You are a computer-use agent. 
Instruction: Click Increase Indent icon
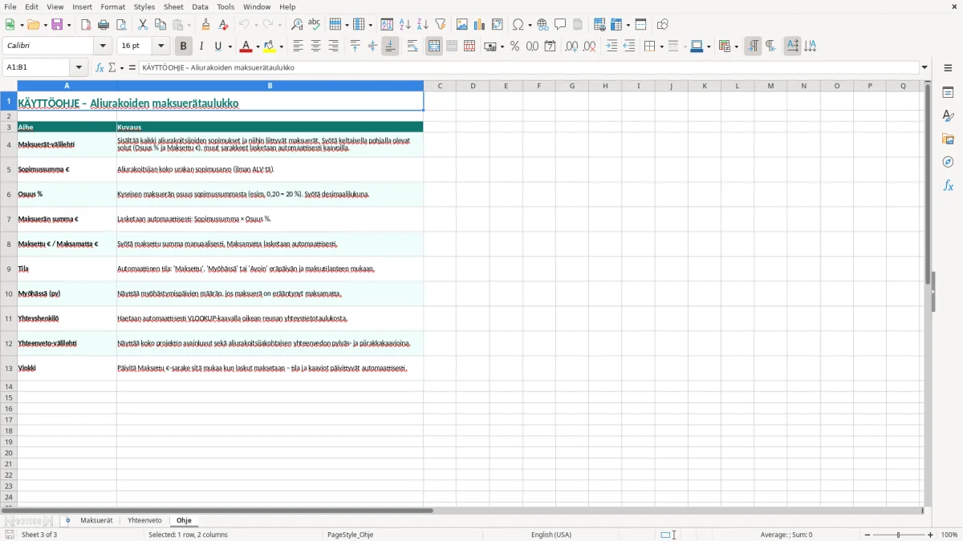click(612, 46)
